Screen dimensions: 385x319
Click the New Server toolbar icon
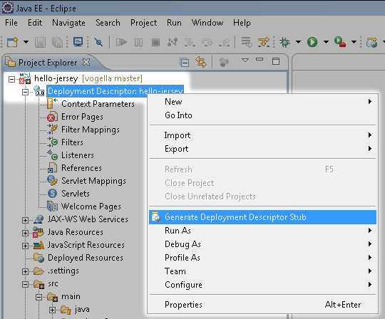371,42
